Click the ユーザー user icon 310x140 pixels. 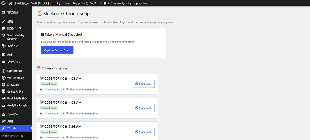click(x=4, y=114)
